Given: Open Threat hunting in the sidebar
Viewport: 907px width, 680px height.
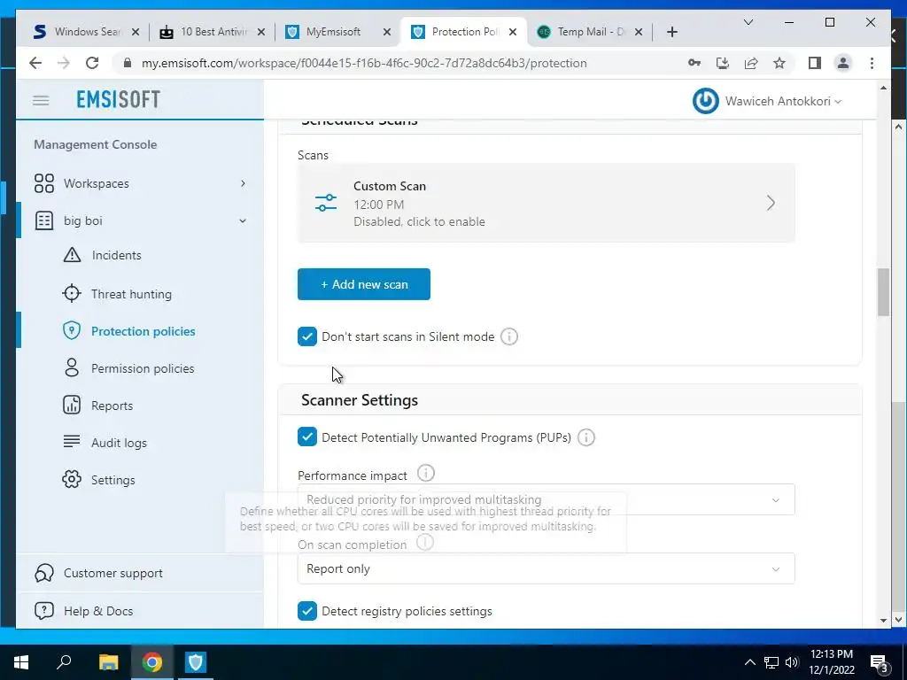Looking at the screenshot, I should pyautogui.click(x=131, y=294).
